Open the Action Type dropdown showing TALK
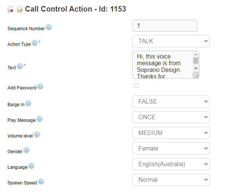The height and width of the screenshot is (193, 228). tap(171, 41)
